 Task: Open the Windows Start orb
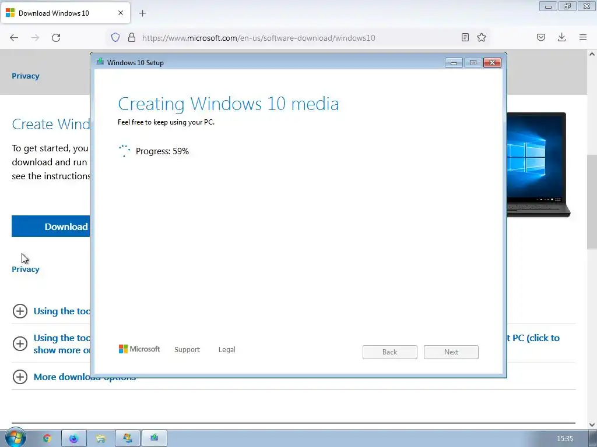coord(16,438)
